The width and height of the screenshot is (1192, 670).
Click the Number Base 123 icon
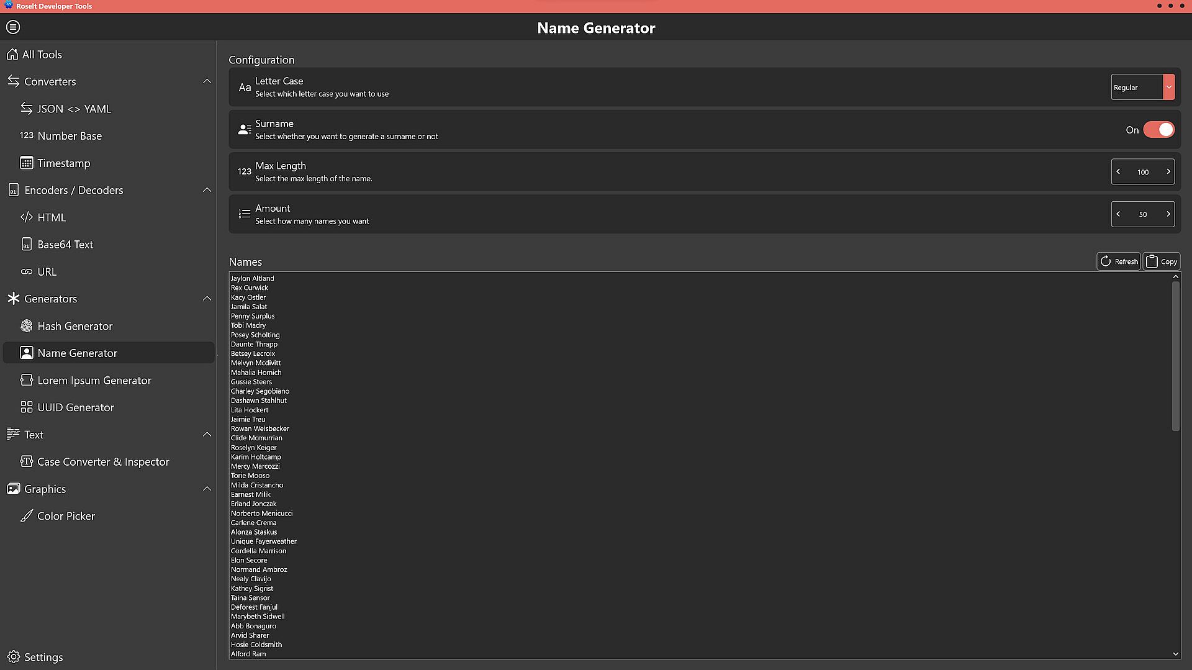26,135
